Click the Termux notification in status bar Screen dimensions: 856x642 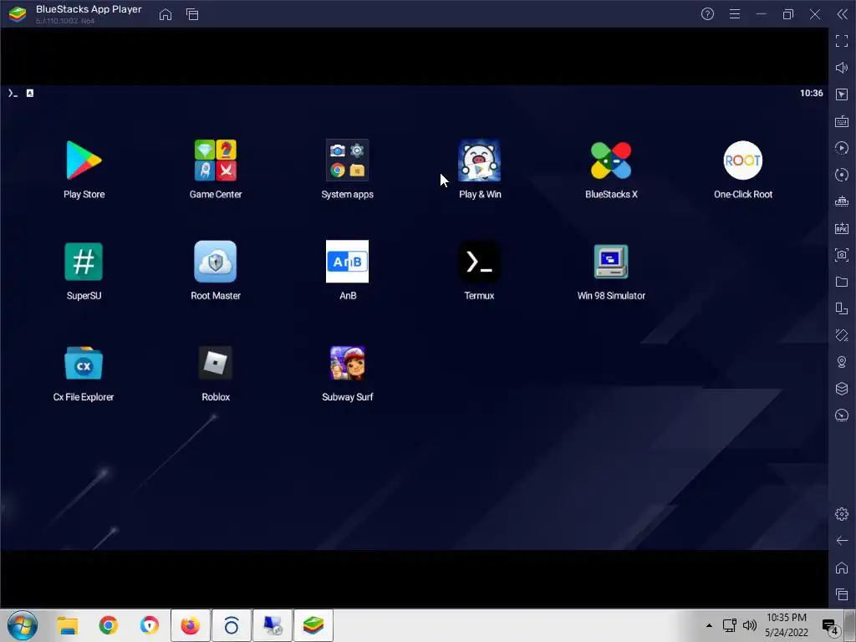[x=13, y=94]
